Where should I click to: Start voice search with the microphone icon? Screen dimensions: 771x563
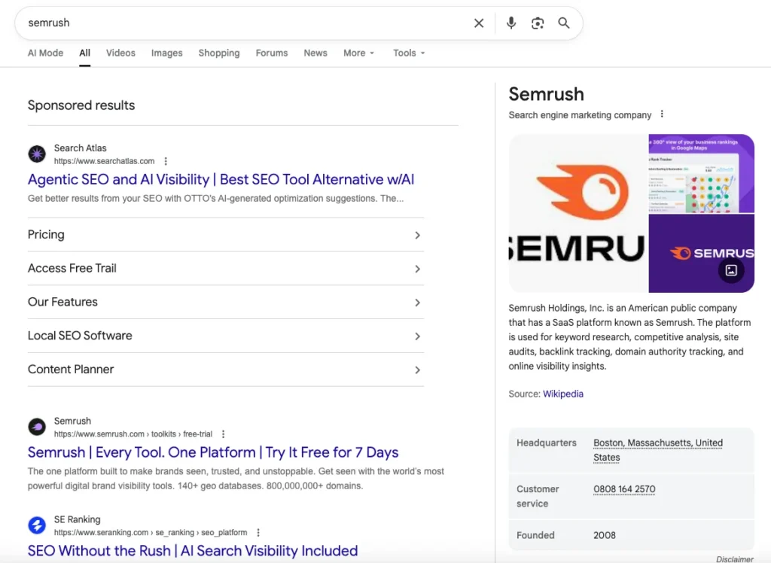click(511, 23)
